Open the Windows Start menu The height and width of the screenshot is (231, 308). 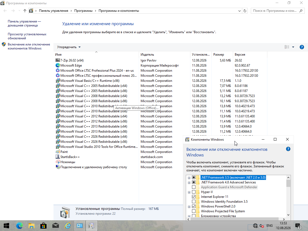[x=6, y=226]
